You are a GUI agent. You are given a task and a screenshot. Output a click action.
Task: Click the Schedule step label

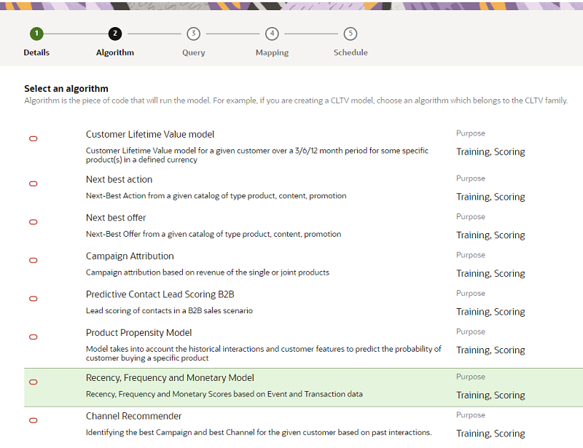[351, 52]
